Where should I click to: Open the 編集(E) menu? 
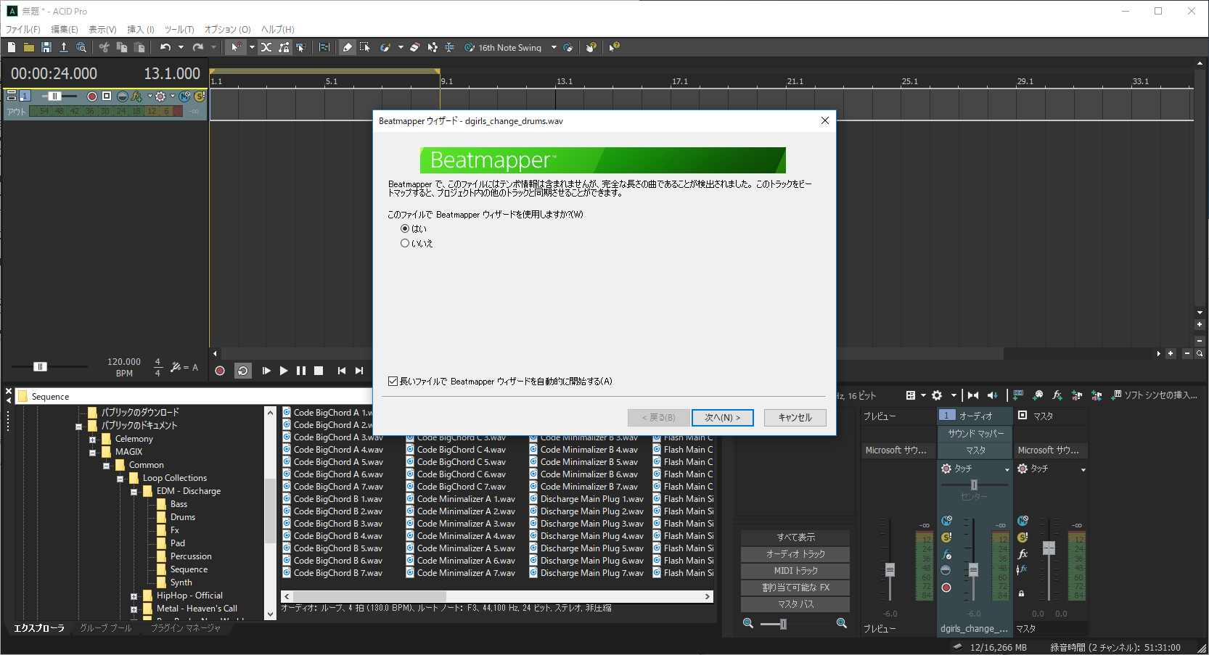(x=65, y=30)
